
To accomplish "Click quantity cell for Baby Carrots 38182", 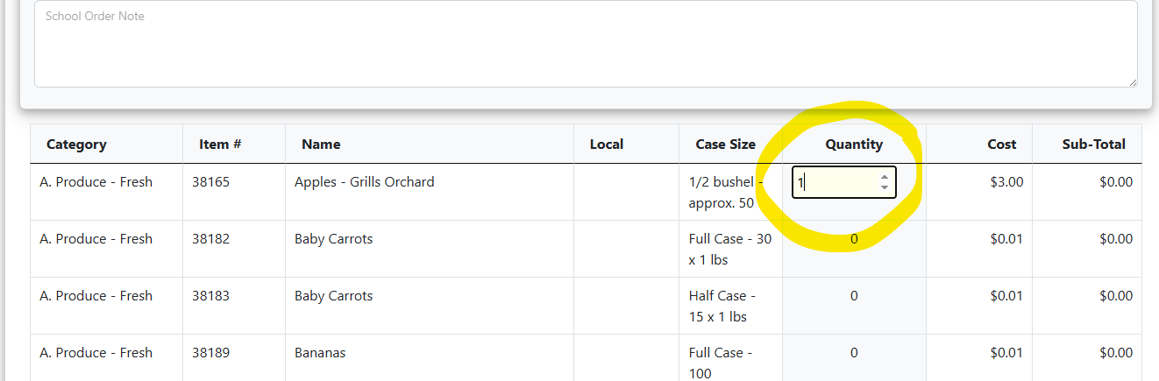I will pyautogui.click(x=854, y=239).
